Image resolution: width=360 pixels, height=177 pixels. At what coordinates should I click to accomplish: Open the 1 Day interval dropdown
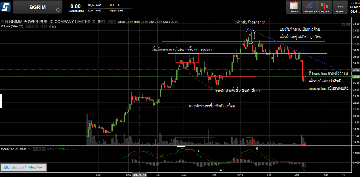[294, 7]
